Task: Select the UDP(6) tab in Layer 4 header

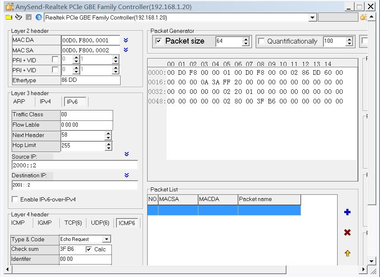Action: click(100, 223)
